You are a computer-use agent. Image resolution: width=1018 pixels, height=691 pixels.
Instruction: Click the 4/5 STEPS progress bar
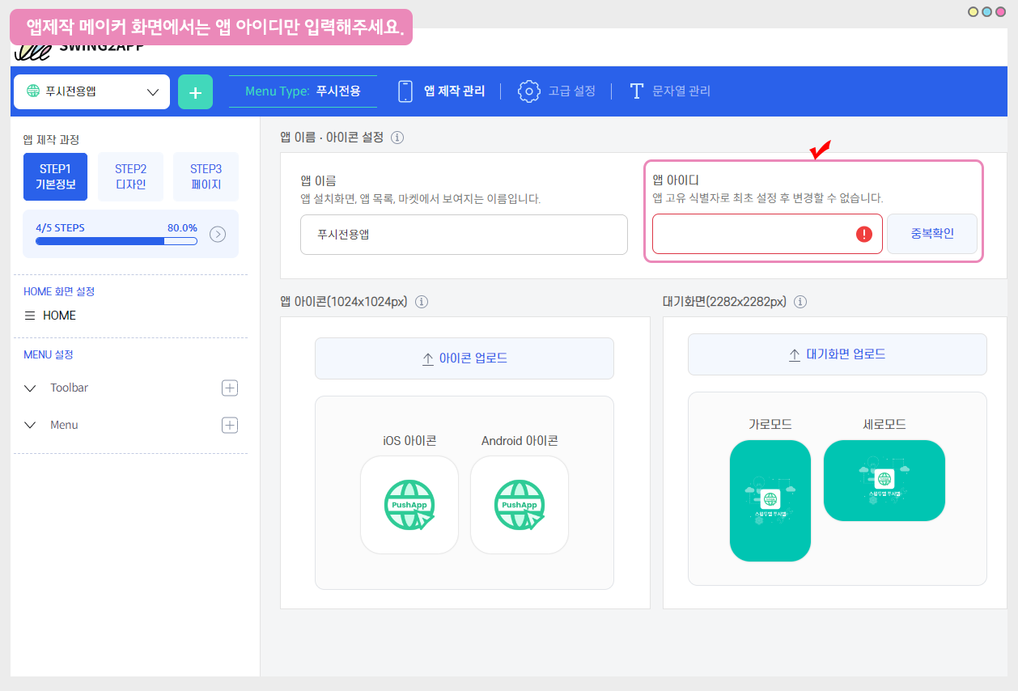(117, 241)
